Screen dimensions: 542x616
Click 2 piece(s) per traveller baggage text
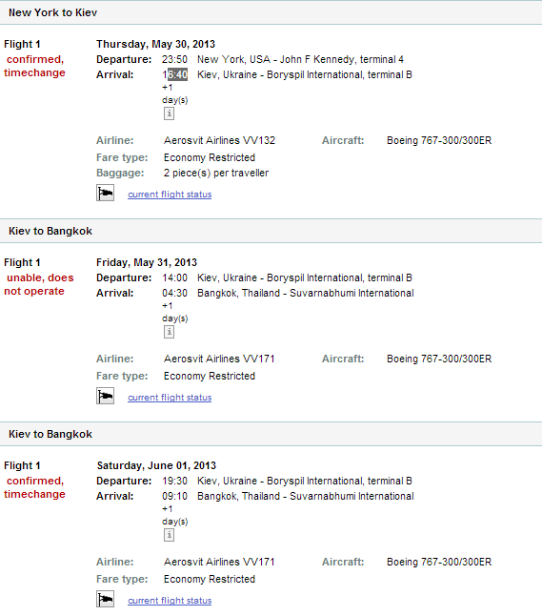coord(216,173)
